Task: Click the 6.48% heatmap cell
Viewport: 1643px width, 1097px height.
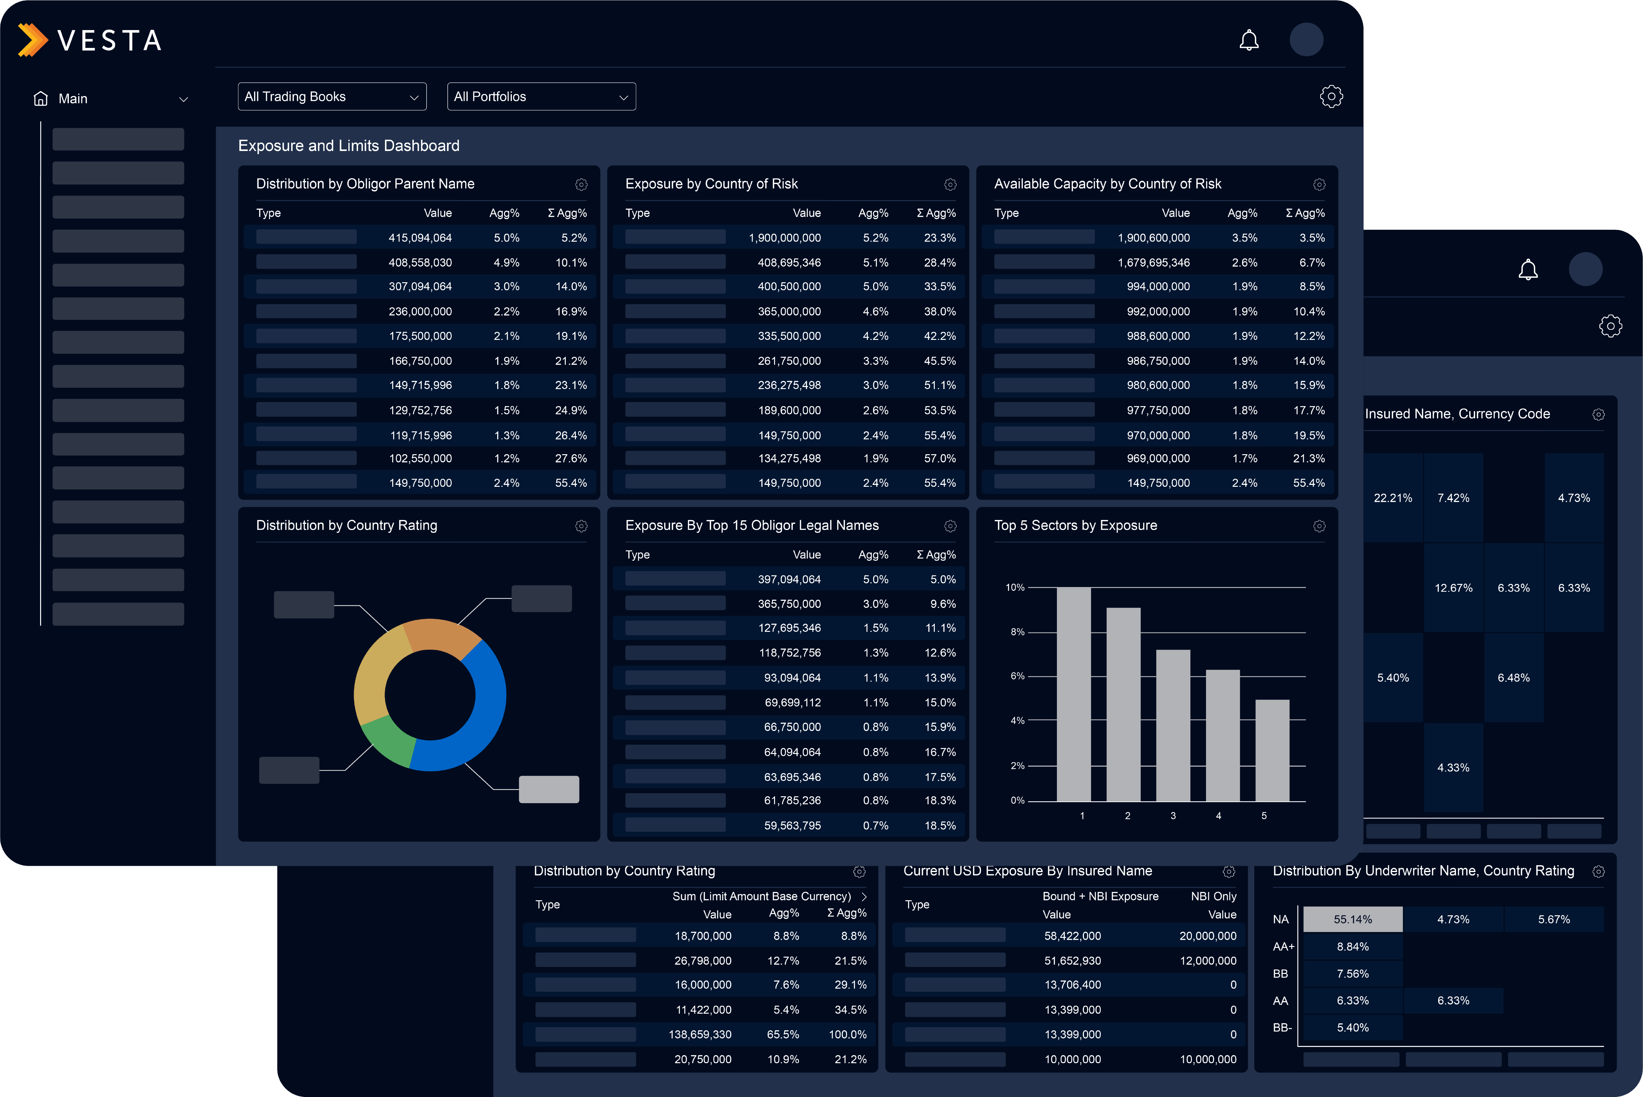Action: coord(1514,678)
